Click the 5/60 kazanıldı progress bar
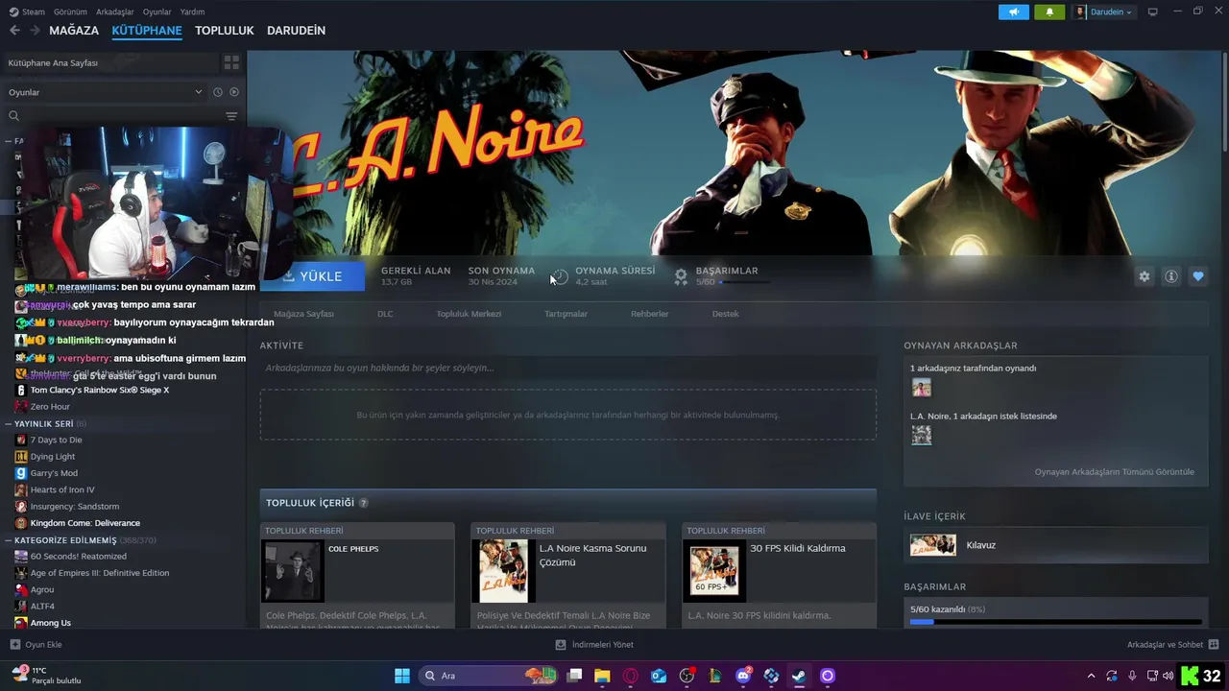The width and height of the screenshot is (1229, 691). tap(1055, 623)
